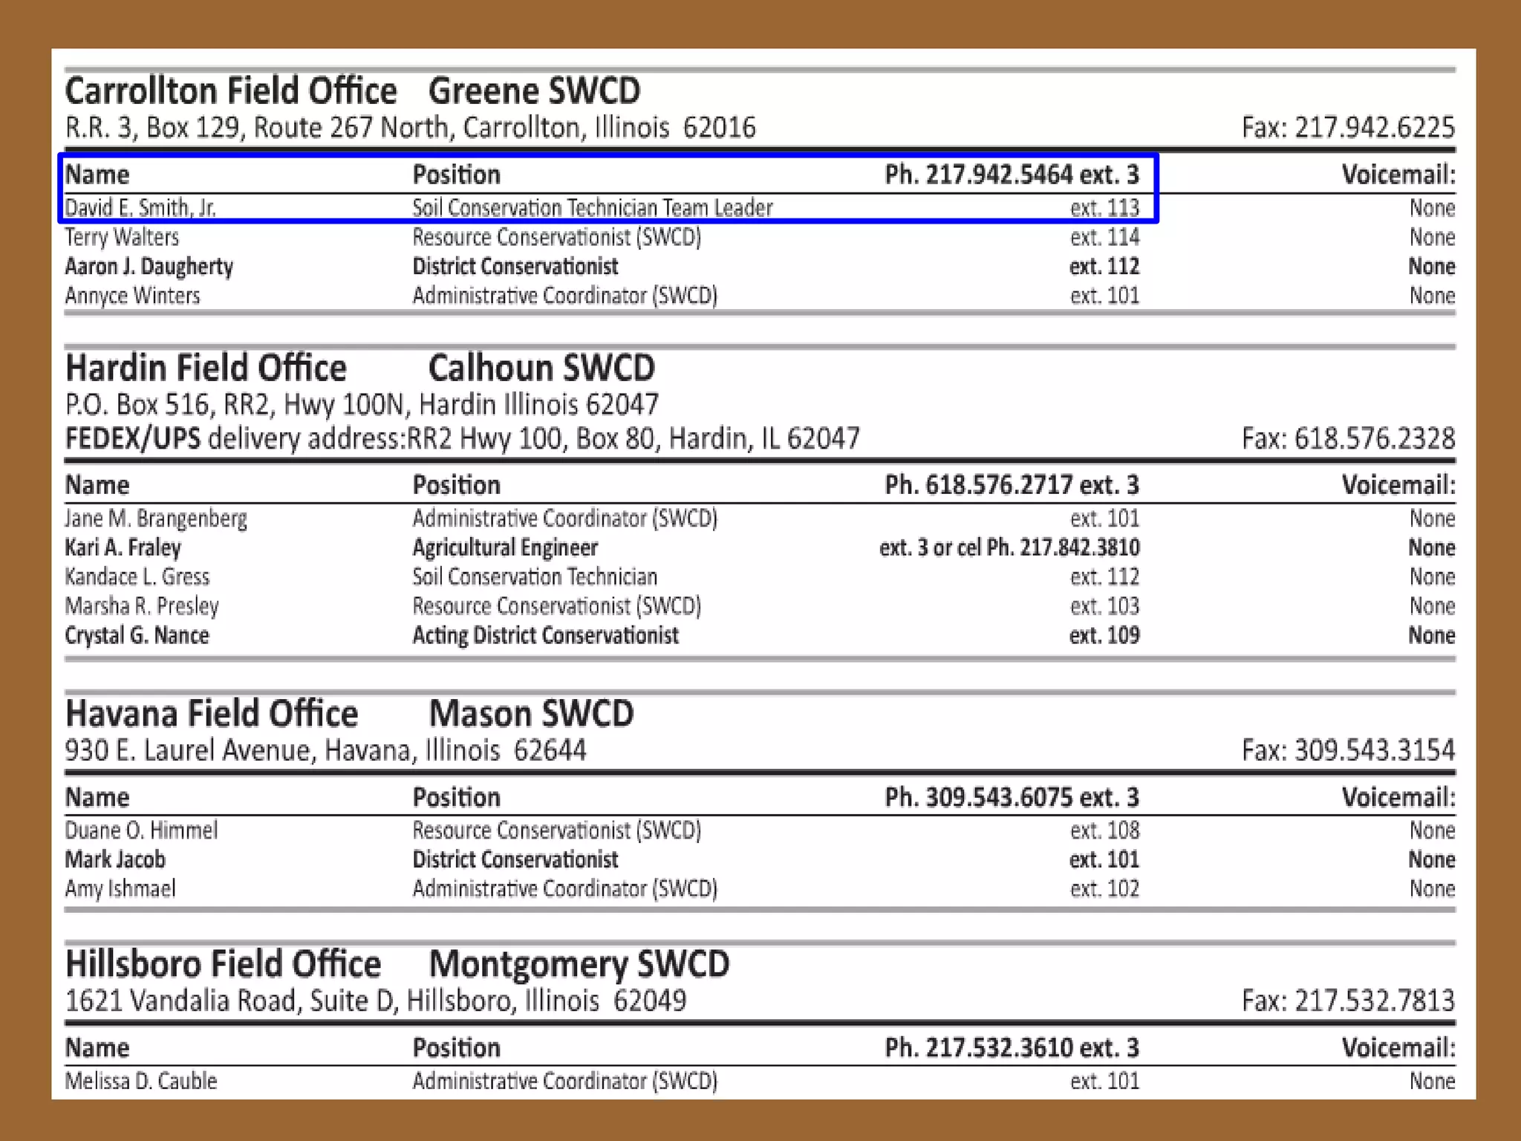The image size is (1521, 1141).
Task: Click the Hardin Field Office heading
Action: coord(206,368)
